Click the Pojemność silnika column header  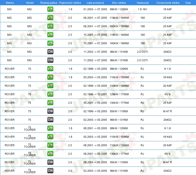click(x=70, y=3)
